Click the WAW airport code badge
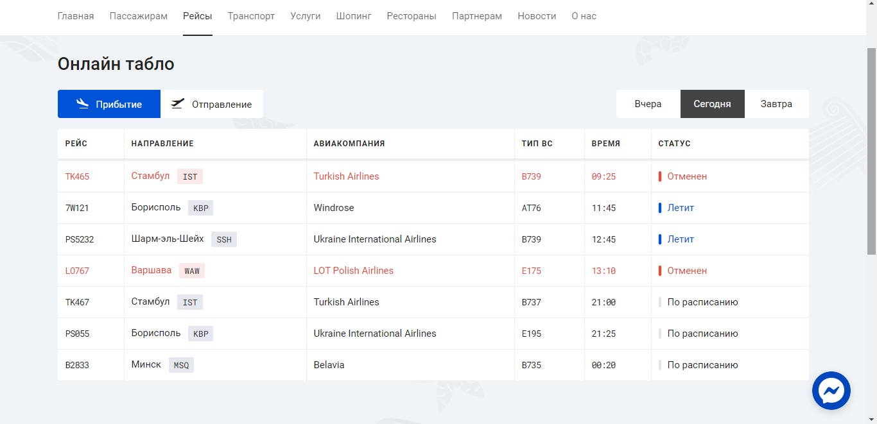877x424 pixels. coord(192,271)
